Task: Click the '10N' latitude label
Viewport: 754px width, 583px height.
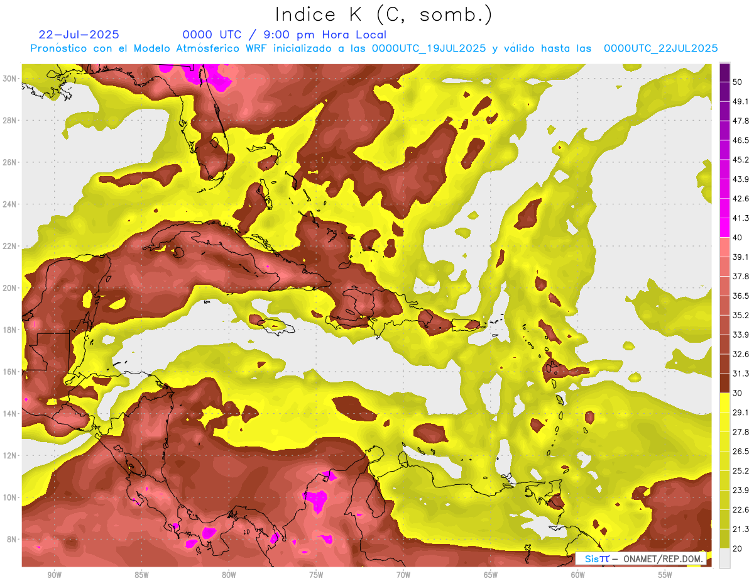Action: coord(9,497)
